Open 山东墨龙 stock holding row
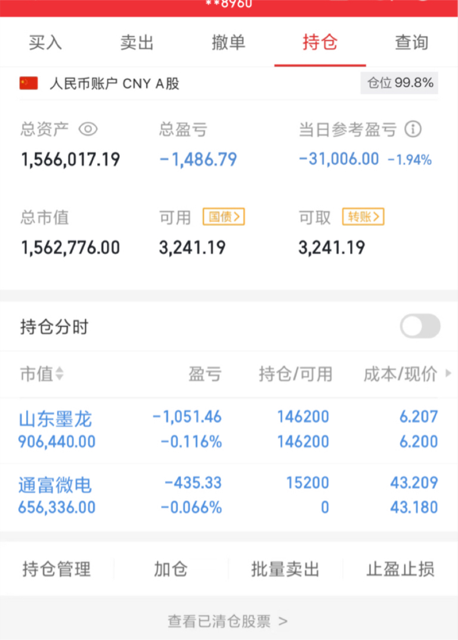The image size is (458, 640). point(55,420)
